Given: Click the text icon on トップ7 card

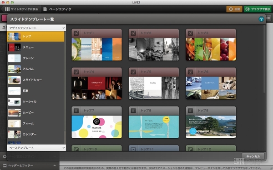Looking at the screenshot, I should (x=76, y=111).
